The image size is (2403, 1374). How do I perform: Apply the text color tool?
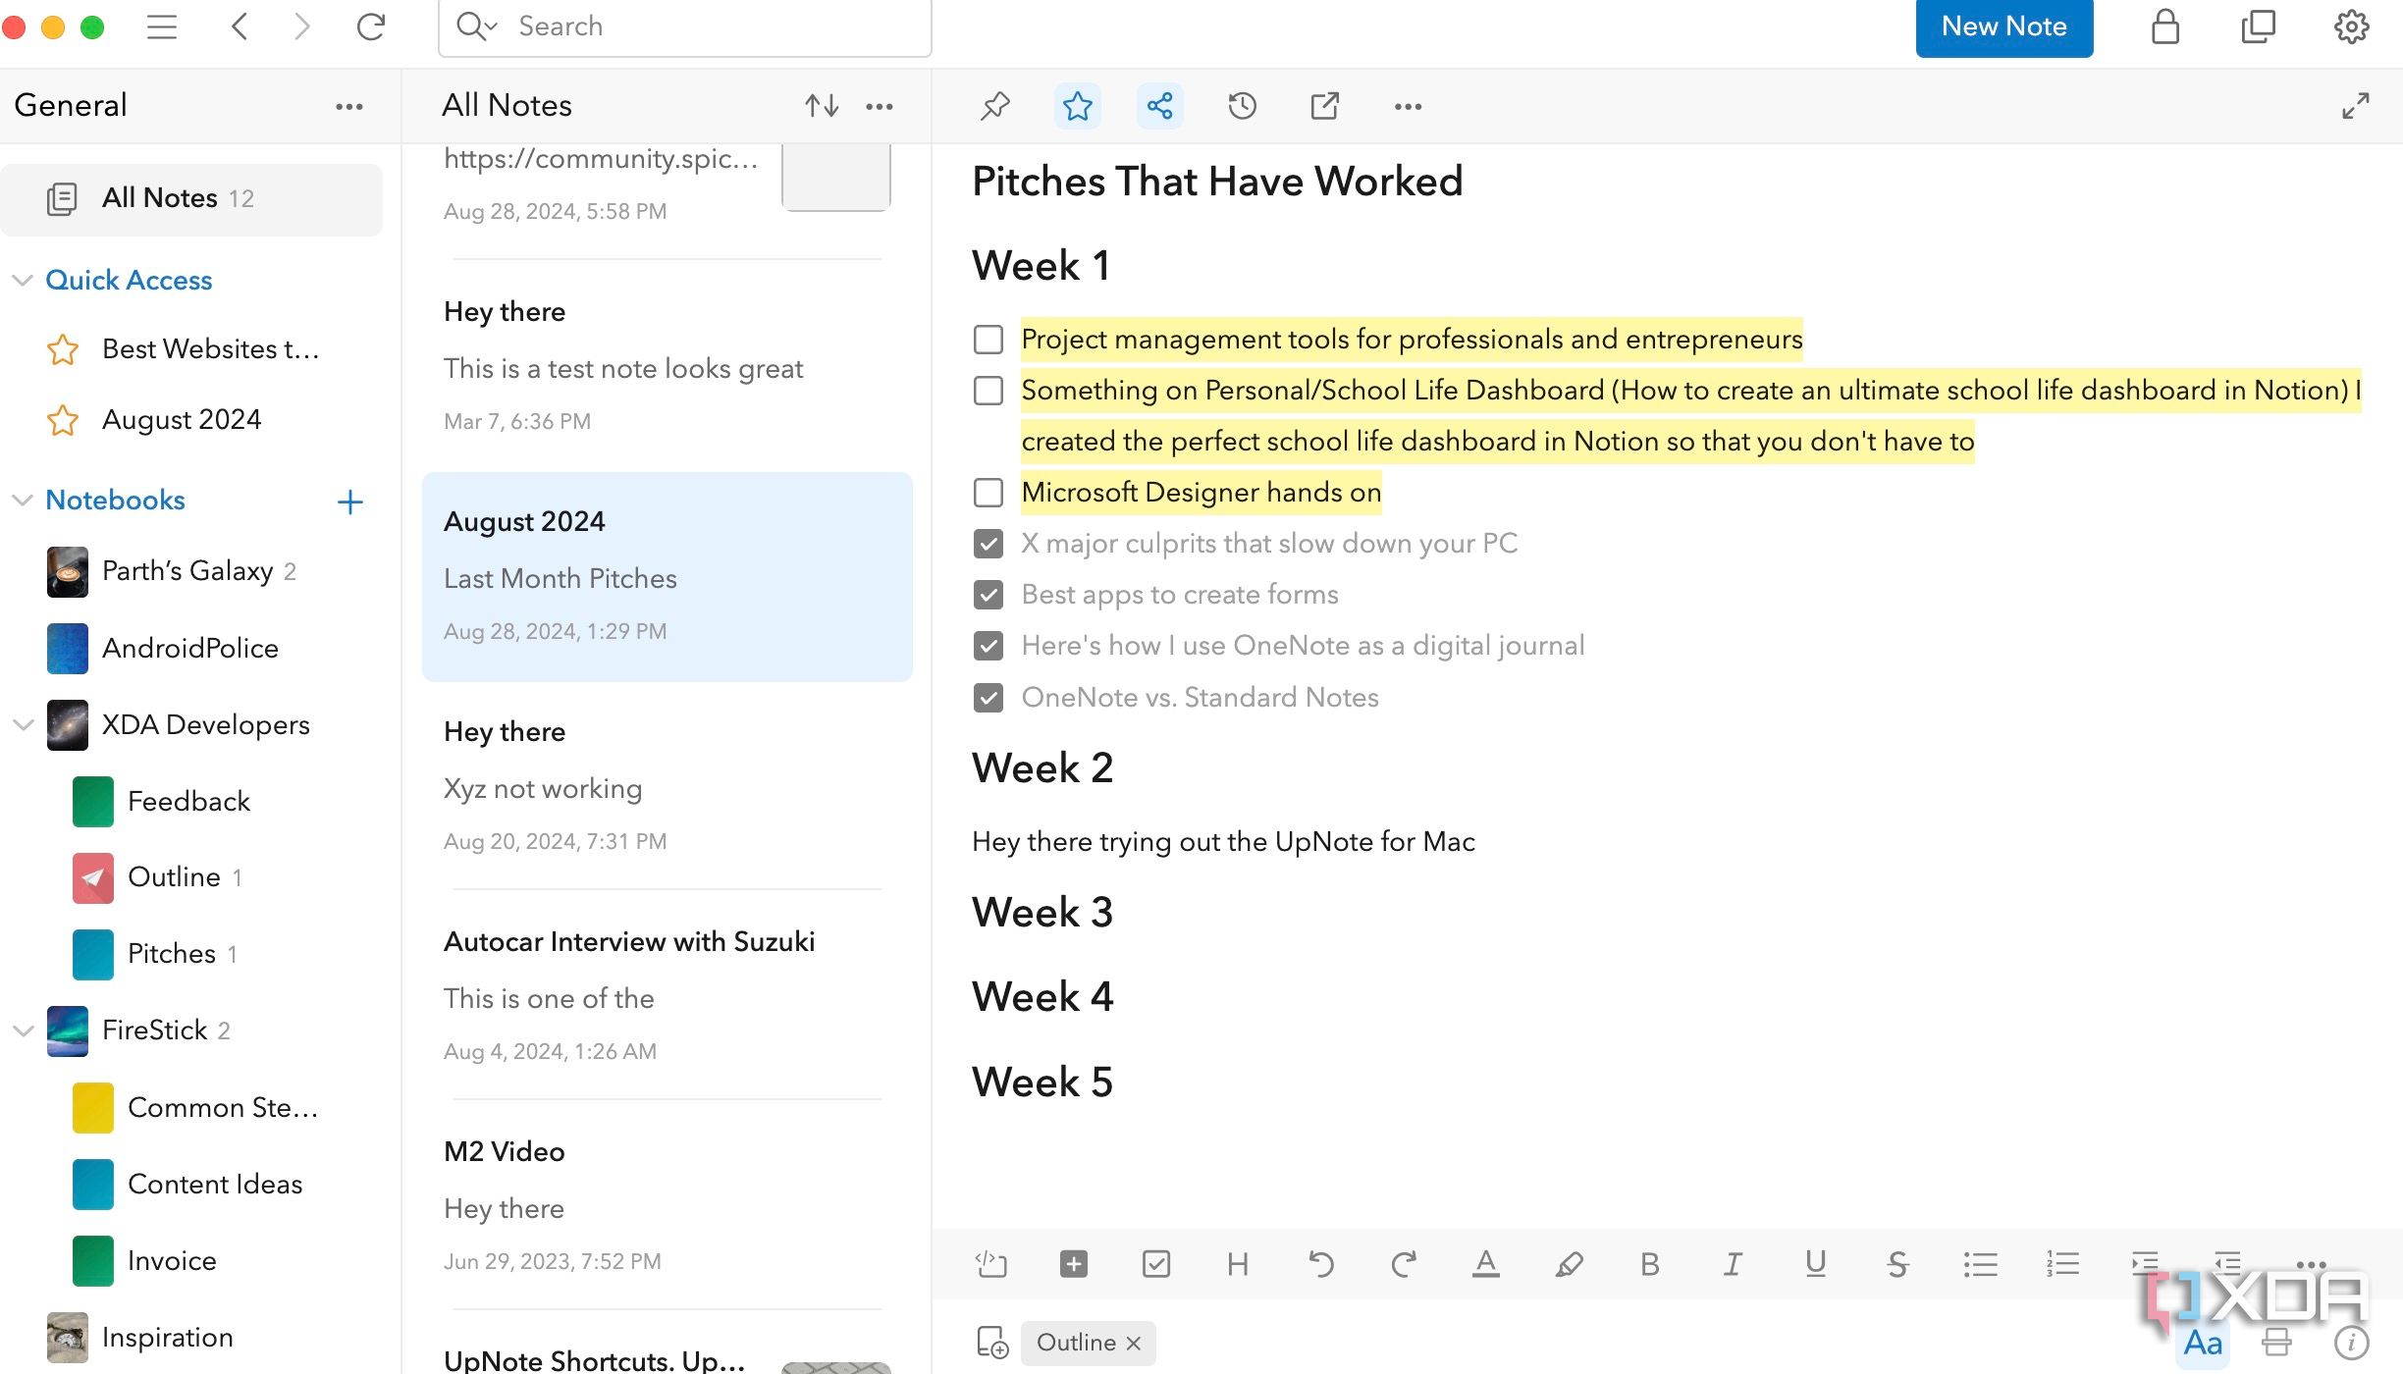(1485, 1264)
